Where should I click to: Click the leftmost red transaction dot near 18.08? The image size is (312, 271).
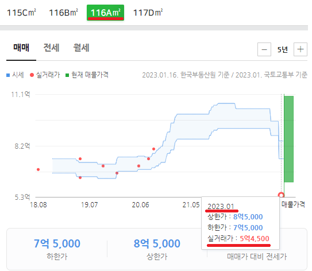pos(38,169)
